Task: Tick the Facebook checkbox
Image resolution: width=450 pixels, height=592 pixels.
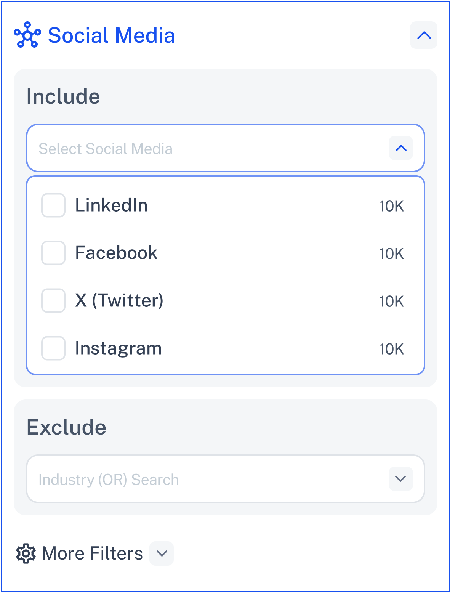Action: [x=53, y=253]
